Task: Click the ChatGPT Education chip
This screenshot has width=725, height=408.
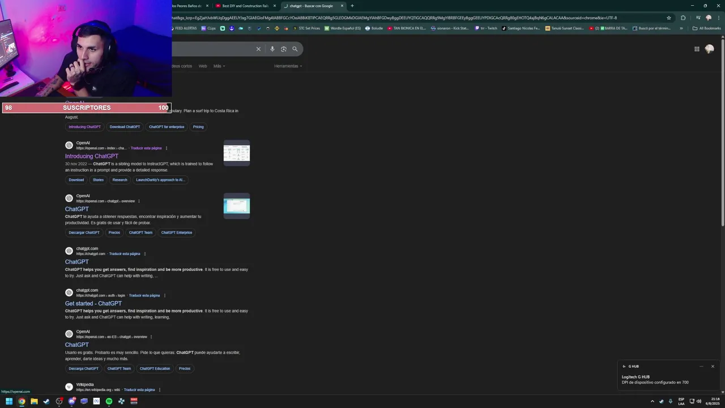Action: (x=155, y=369)
